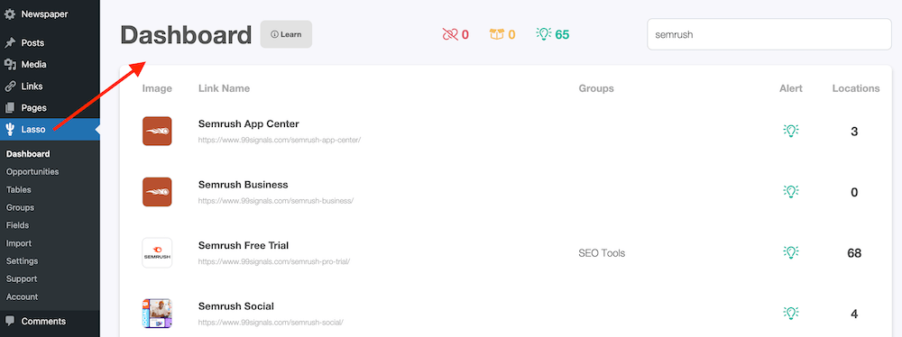The width and height of the screenshot is (902, 337).
Task: Click the Image column header
Action: [x=157, y=88]
